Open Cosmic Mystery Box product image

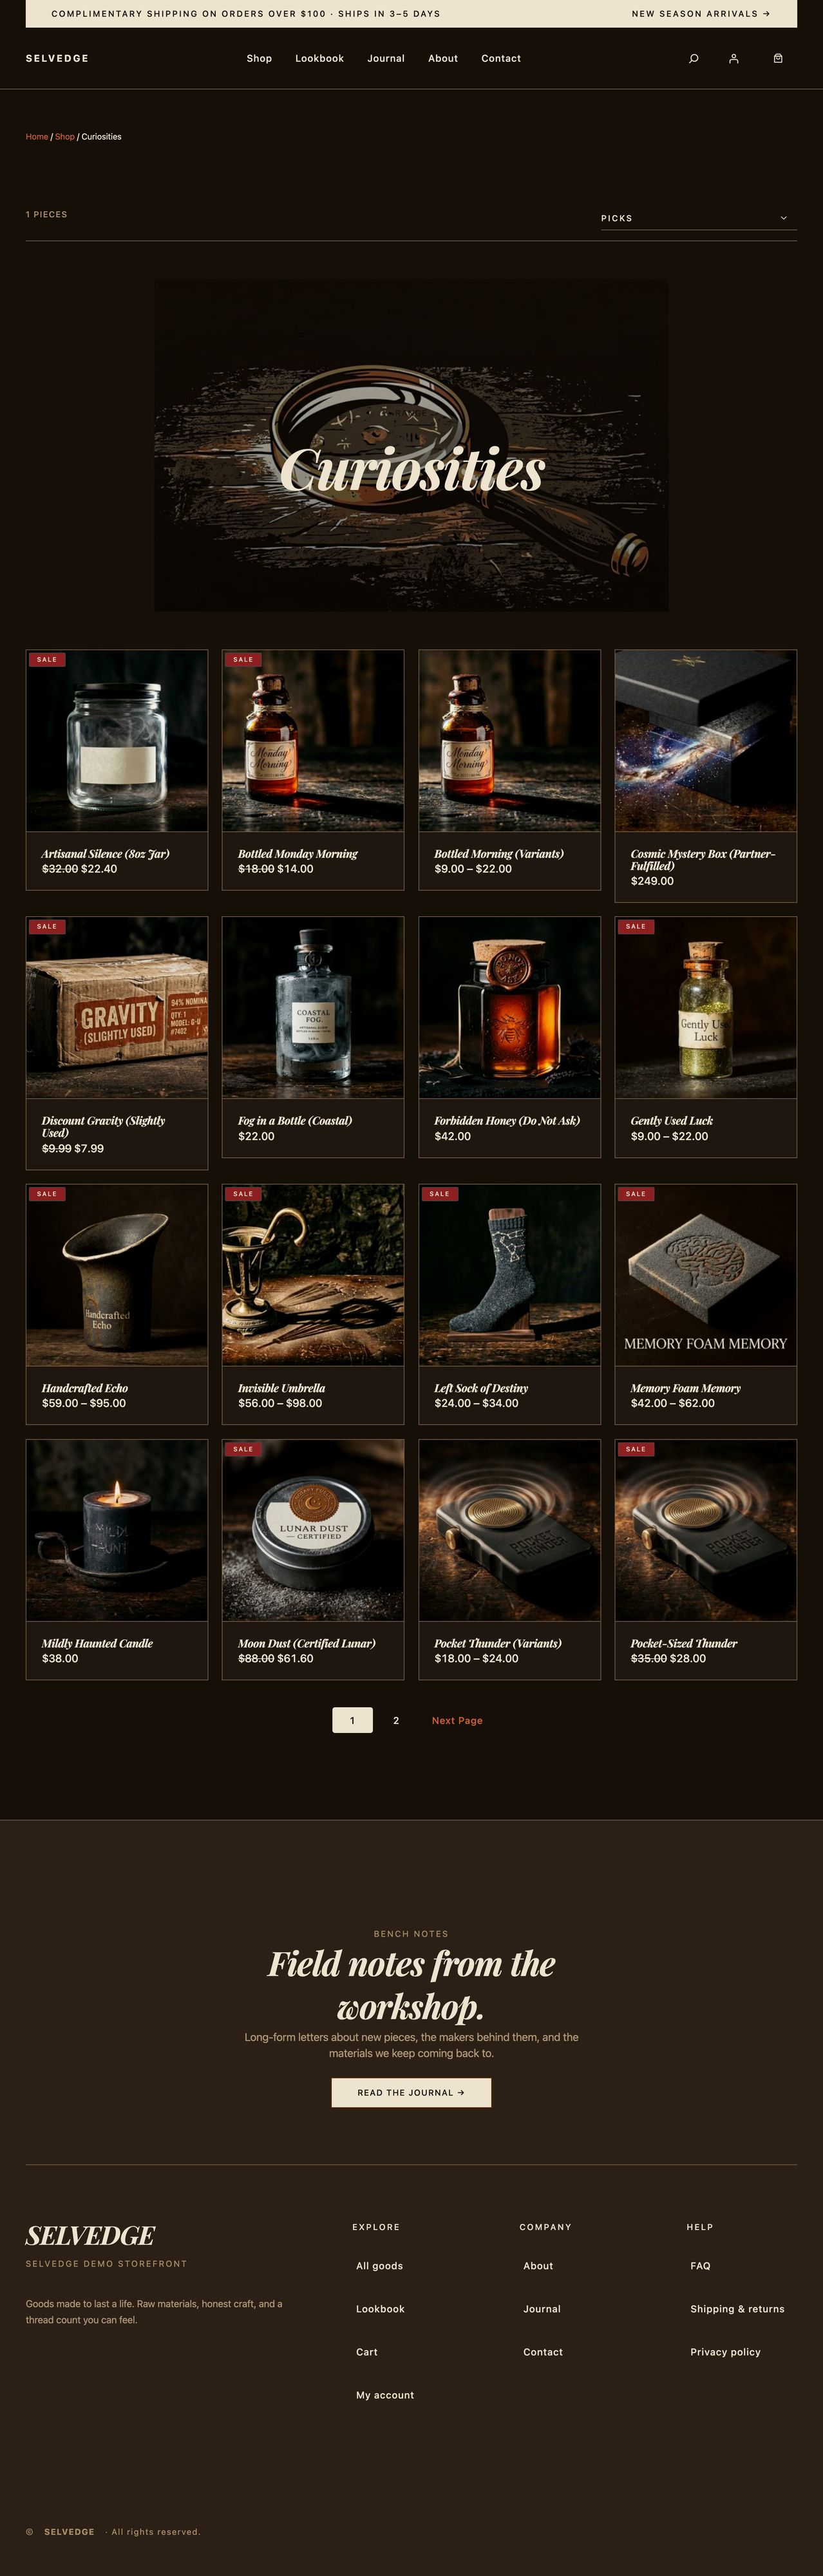[x=705, y=741]
